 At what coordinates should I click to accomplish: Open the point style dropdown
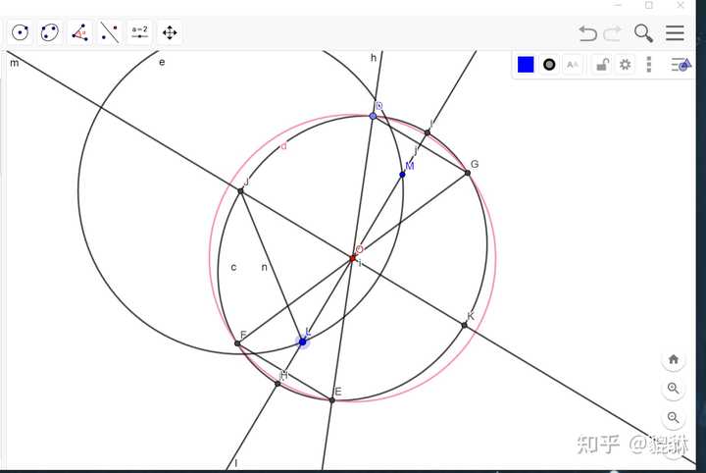[x=549, y=65]
